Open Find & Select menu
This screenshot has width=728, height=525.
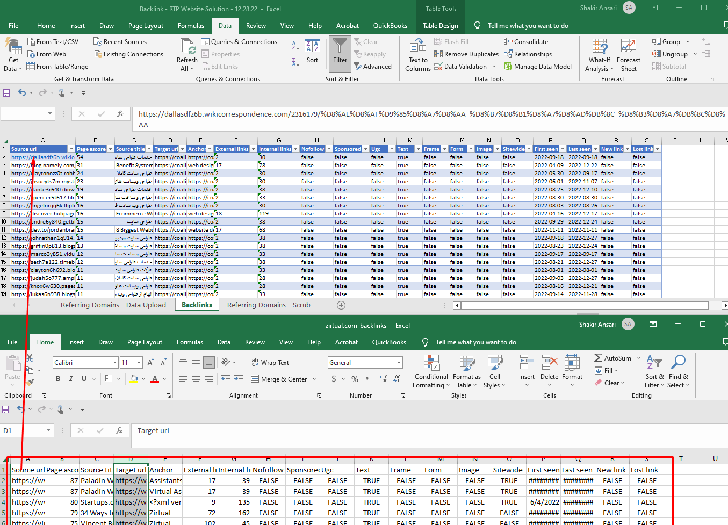tap(678, 371)
